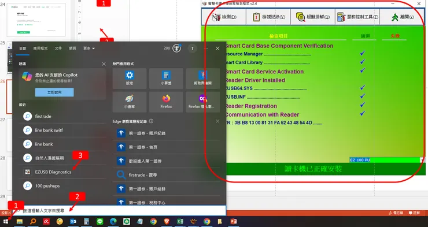Open EZUSB Diagnostics from recent list
The height and width of the screenshot is (227, 428).
[62, 172]
